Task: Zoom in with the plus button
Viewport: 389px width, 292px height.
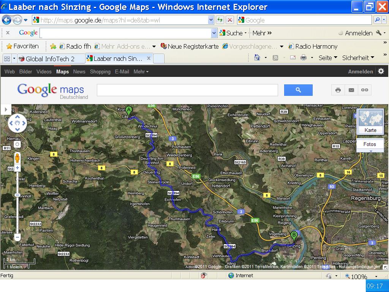Action: pyautogui.click(x=17, y=168)
